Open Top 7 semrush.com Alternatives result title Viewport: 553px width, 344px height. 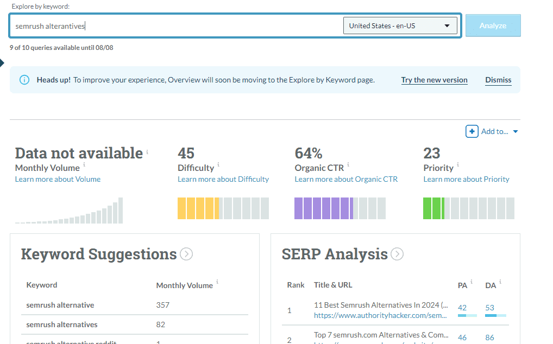click(381, 335)
